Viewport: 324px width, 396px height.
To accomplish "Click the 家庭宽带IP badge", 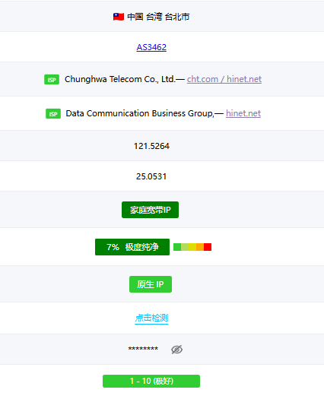I will (x=150, y=210).
